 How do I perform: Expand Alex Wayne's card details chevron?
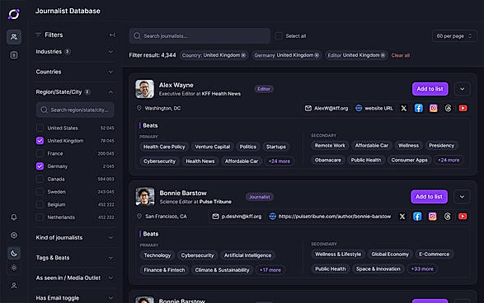point(462,89)
